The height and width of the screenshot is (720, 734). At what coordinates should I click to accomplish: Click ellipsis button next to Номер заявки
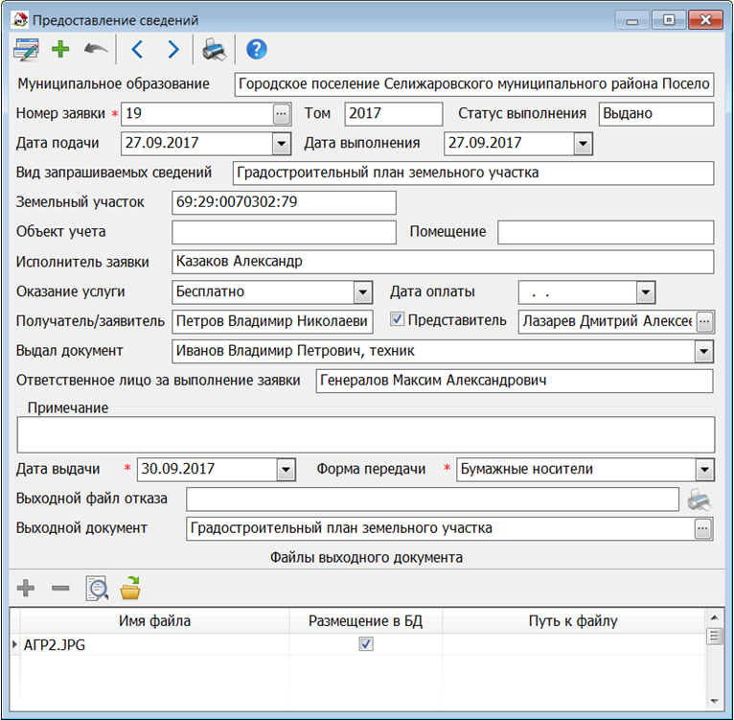point(280,114)
